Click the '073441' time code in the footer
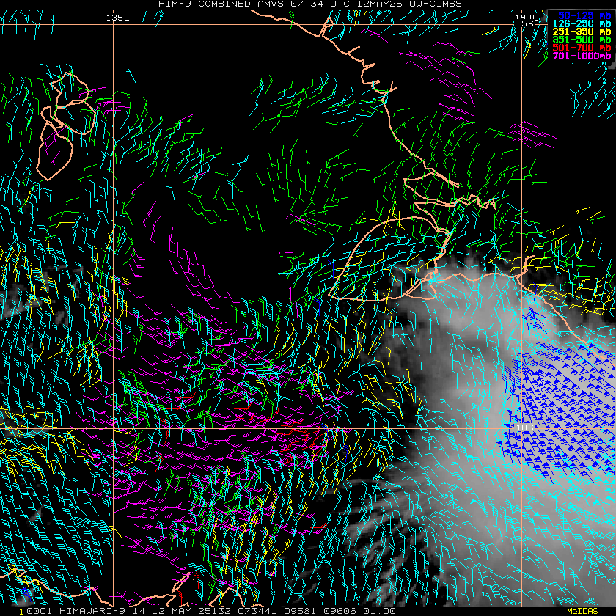This screenshot has width=616, height=616. pos(257,611)
